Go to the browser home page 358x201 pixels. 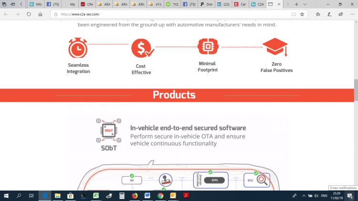[40, 14]
